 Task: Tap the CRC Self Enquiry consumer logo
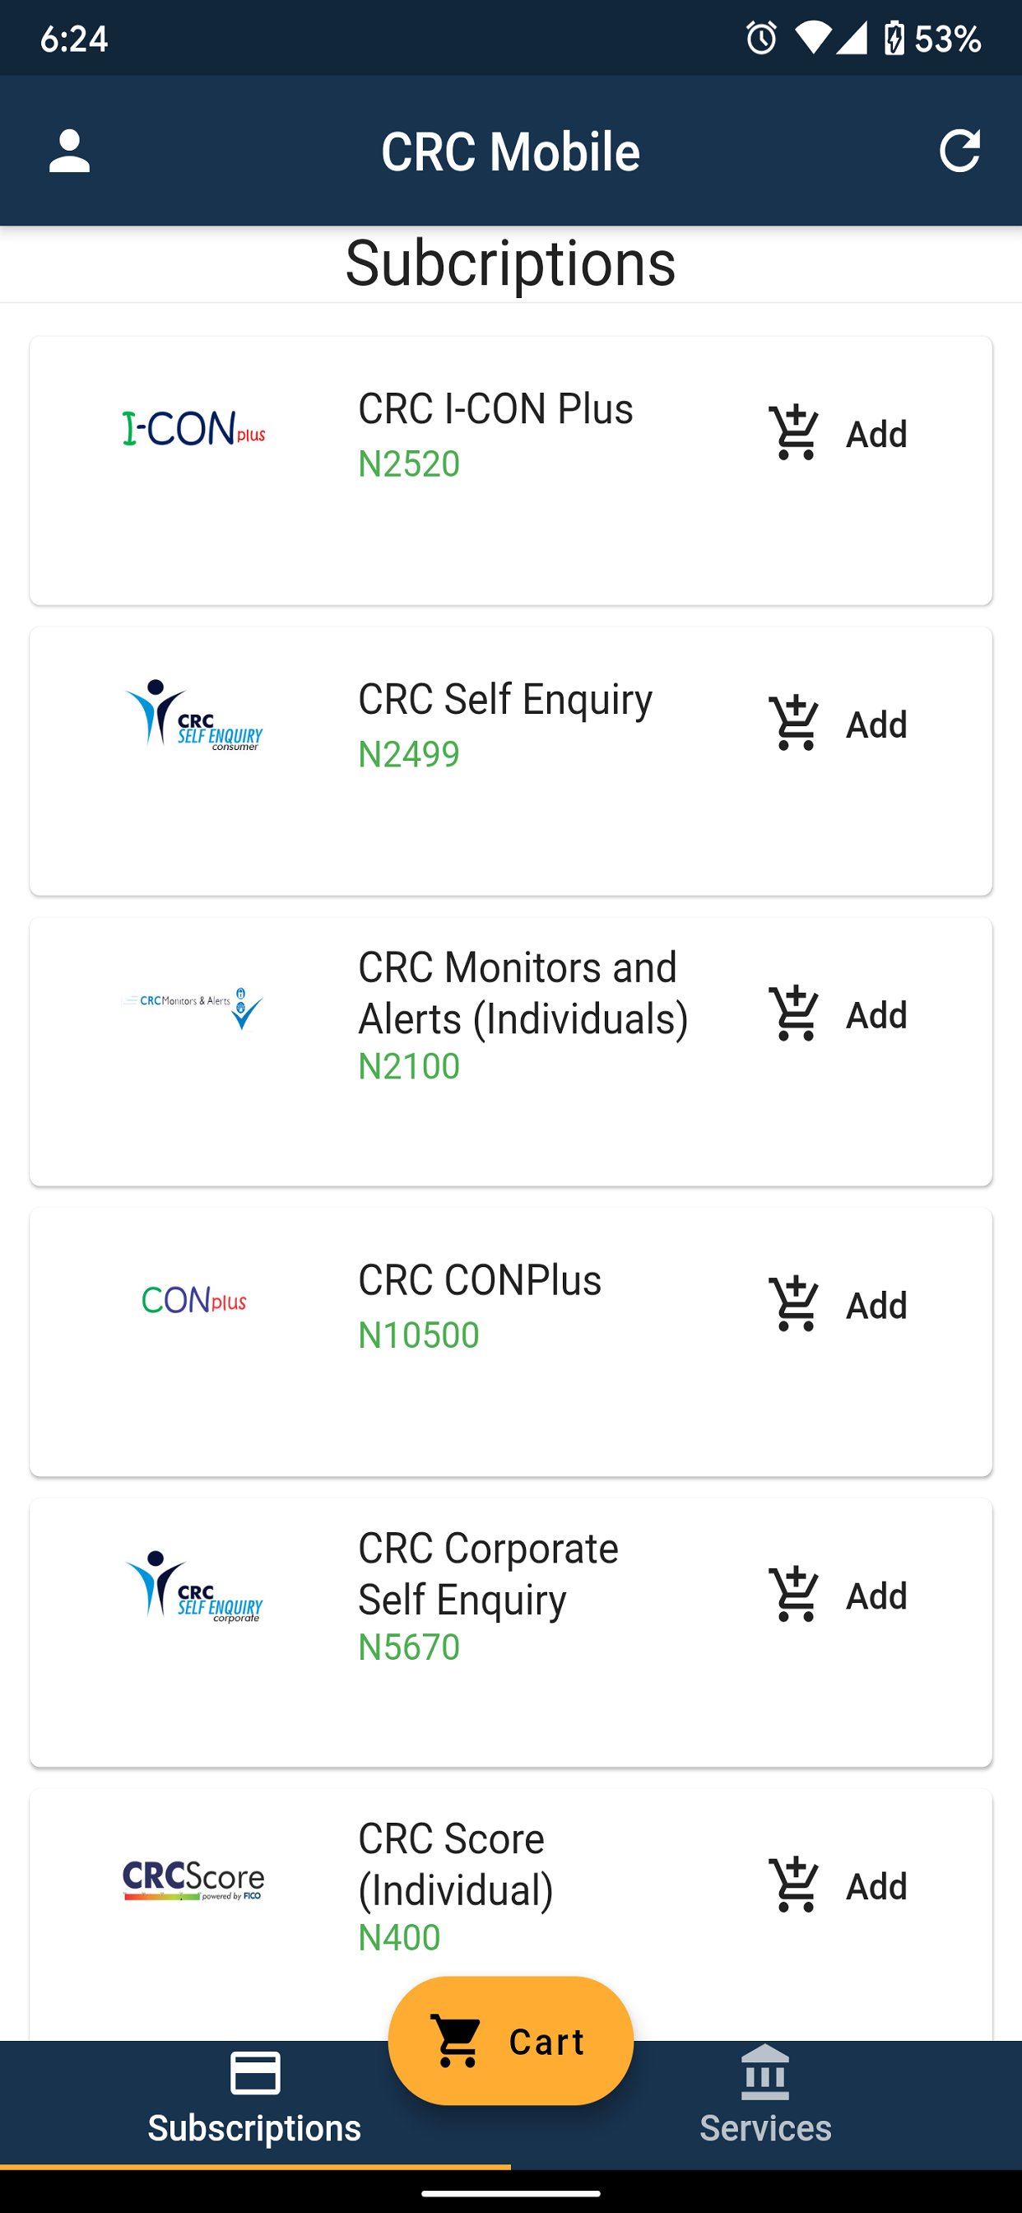194,715
